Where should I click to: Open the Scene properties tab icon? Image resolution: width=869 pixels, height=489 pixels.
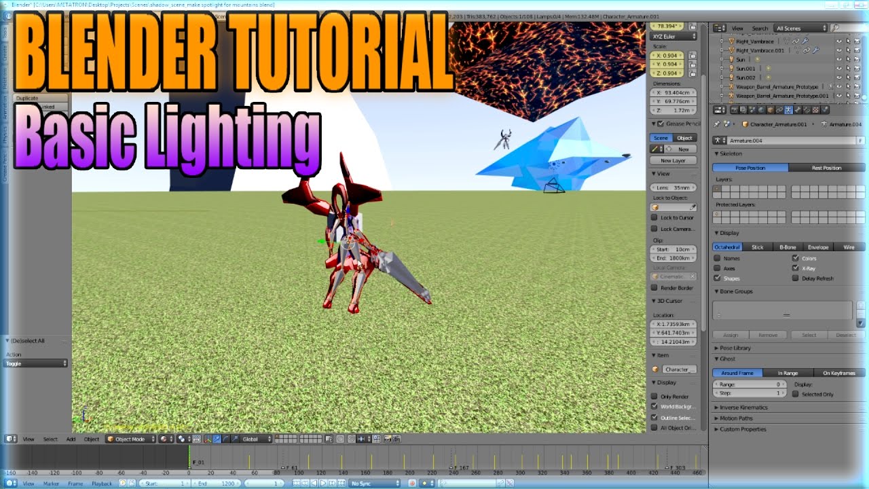752,110
